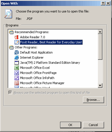Click the question mark help button

pos(103,3)
